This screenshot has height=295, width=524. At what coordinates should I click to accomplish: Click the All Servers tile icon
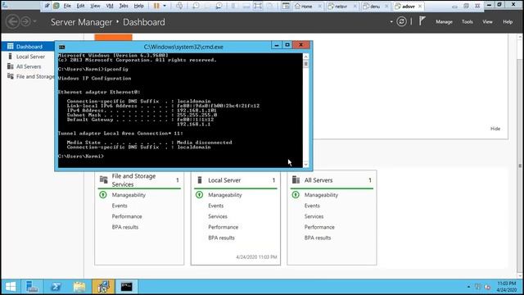point(296,180)
